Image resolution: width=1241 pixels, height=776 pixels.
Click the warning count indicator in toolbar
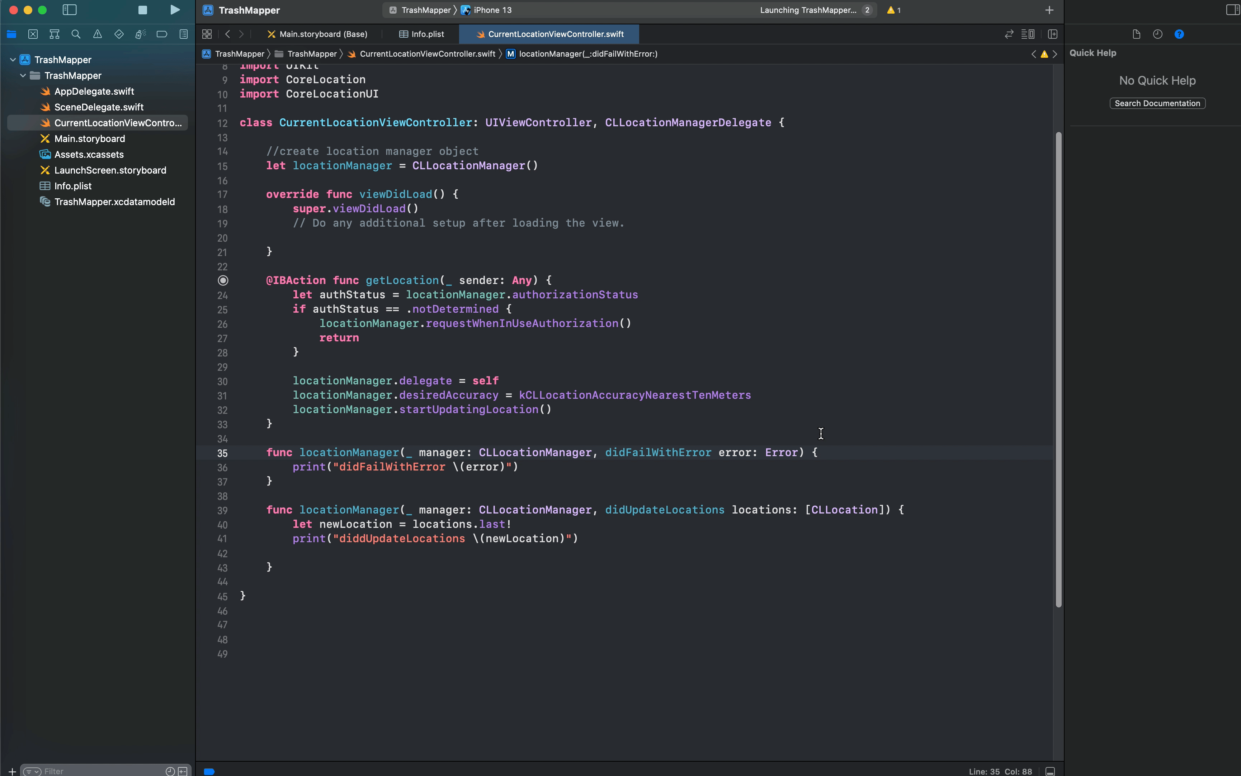pyautogui.click(x=893, y=10)
